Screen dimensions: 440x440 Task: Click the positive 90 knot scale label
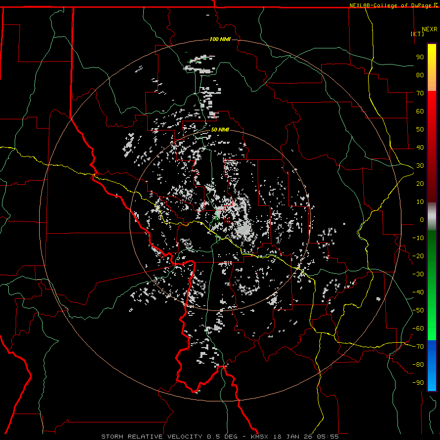pyautogui.click(x=420, y=57)
